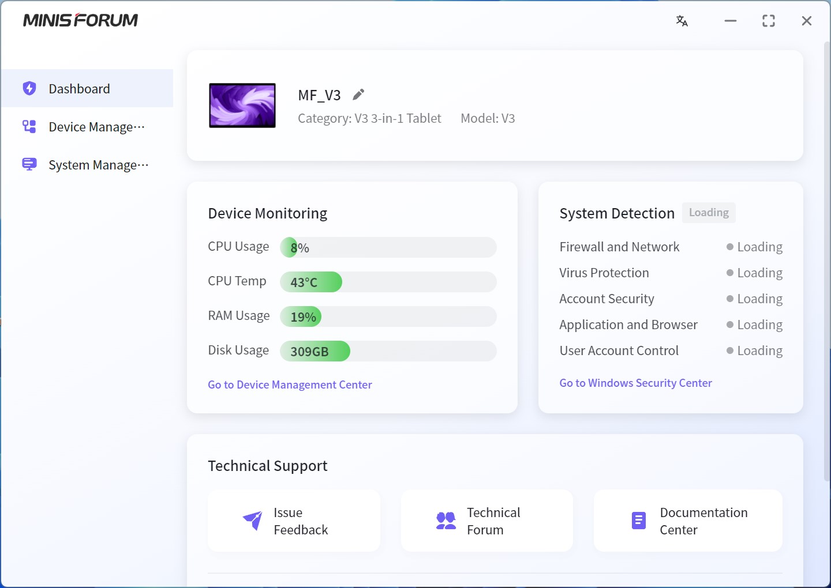831x588 pixels.
Task: Click the vertical scrollbar on the right
Action: coord(826,259)
